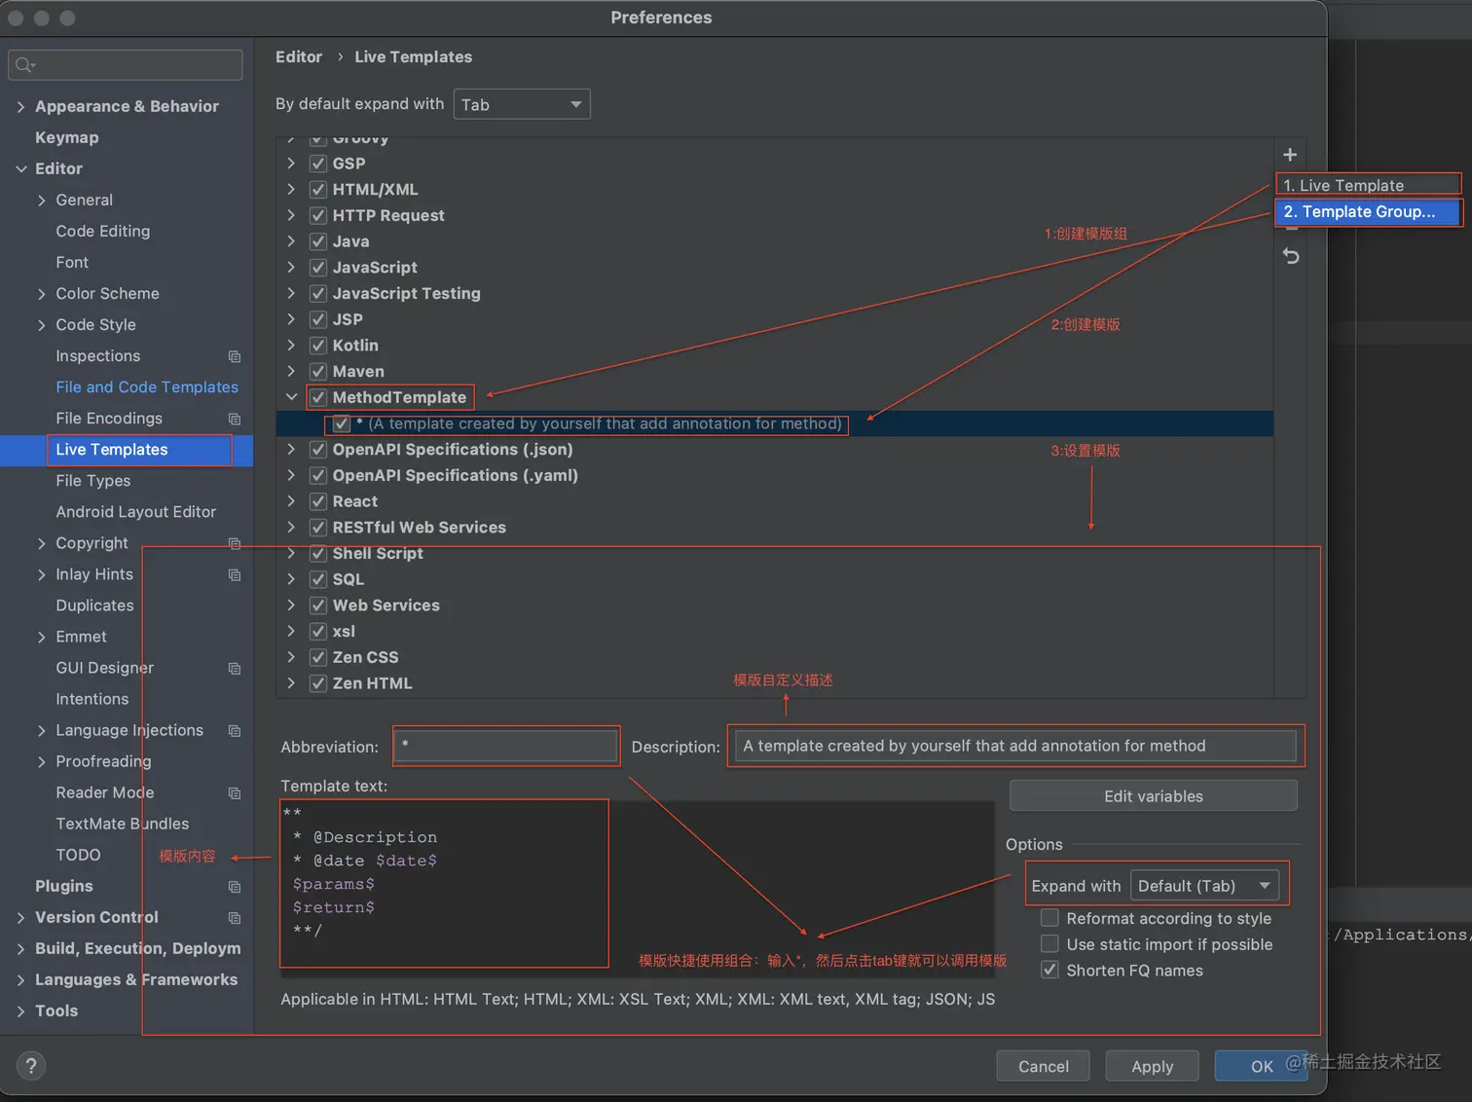
Task: Click the revert undo arrow icon
Action: coord(1291,256)
